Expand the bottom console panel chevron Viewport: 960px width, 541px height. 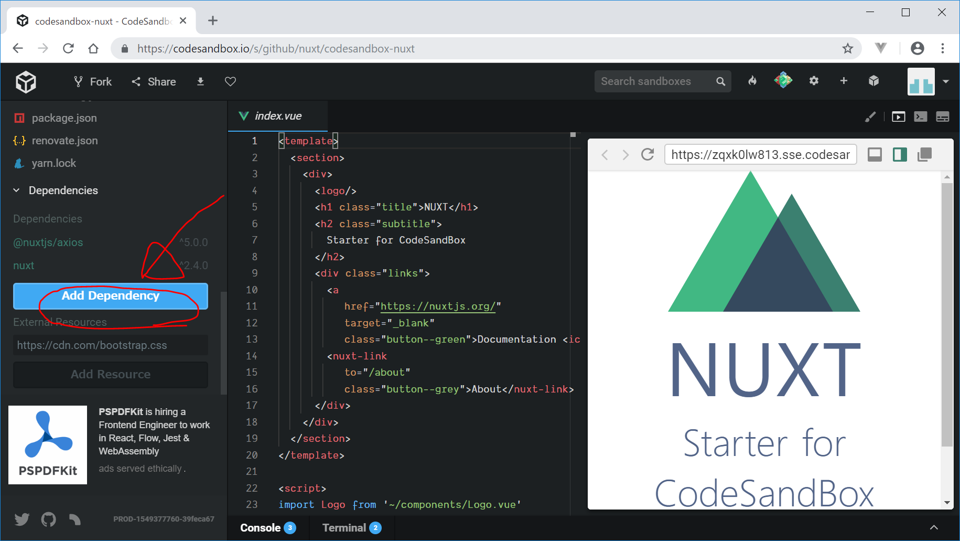934,527
